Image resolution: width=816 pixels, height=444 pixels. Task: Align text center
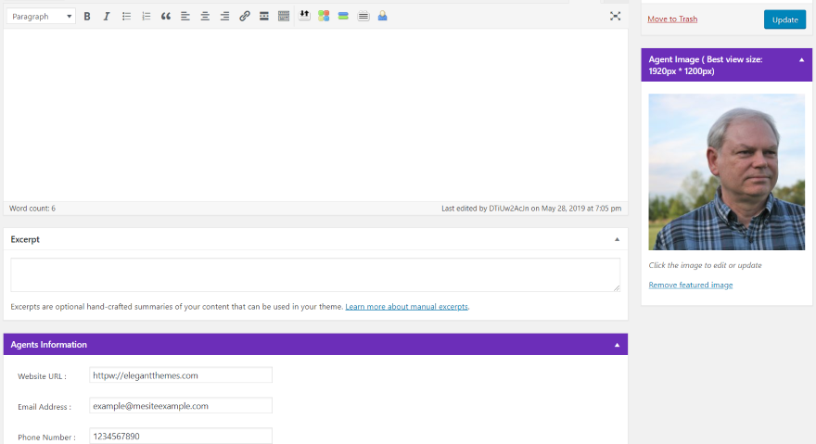point(205,16)
